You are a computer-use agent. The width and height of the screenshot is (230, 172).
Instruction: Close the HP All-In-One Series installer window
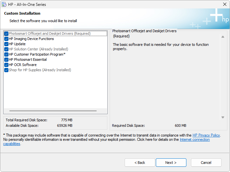[x=225, y=5]
